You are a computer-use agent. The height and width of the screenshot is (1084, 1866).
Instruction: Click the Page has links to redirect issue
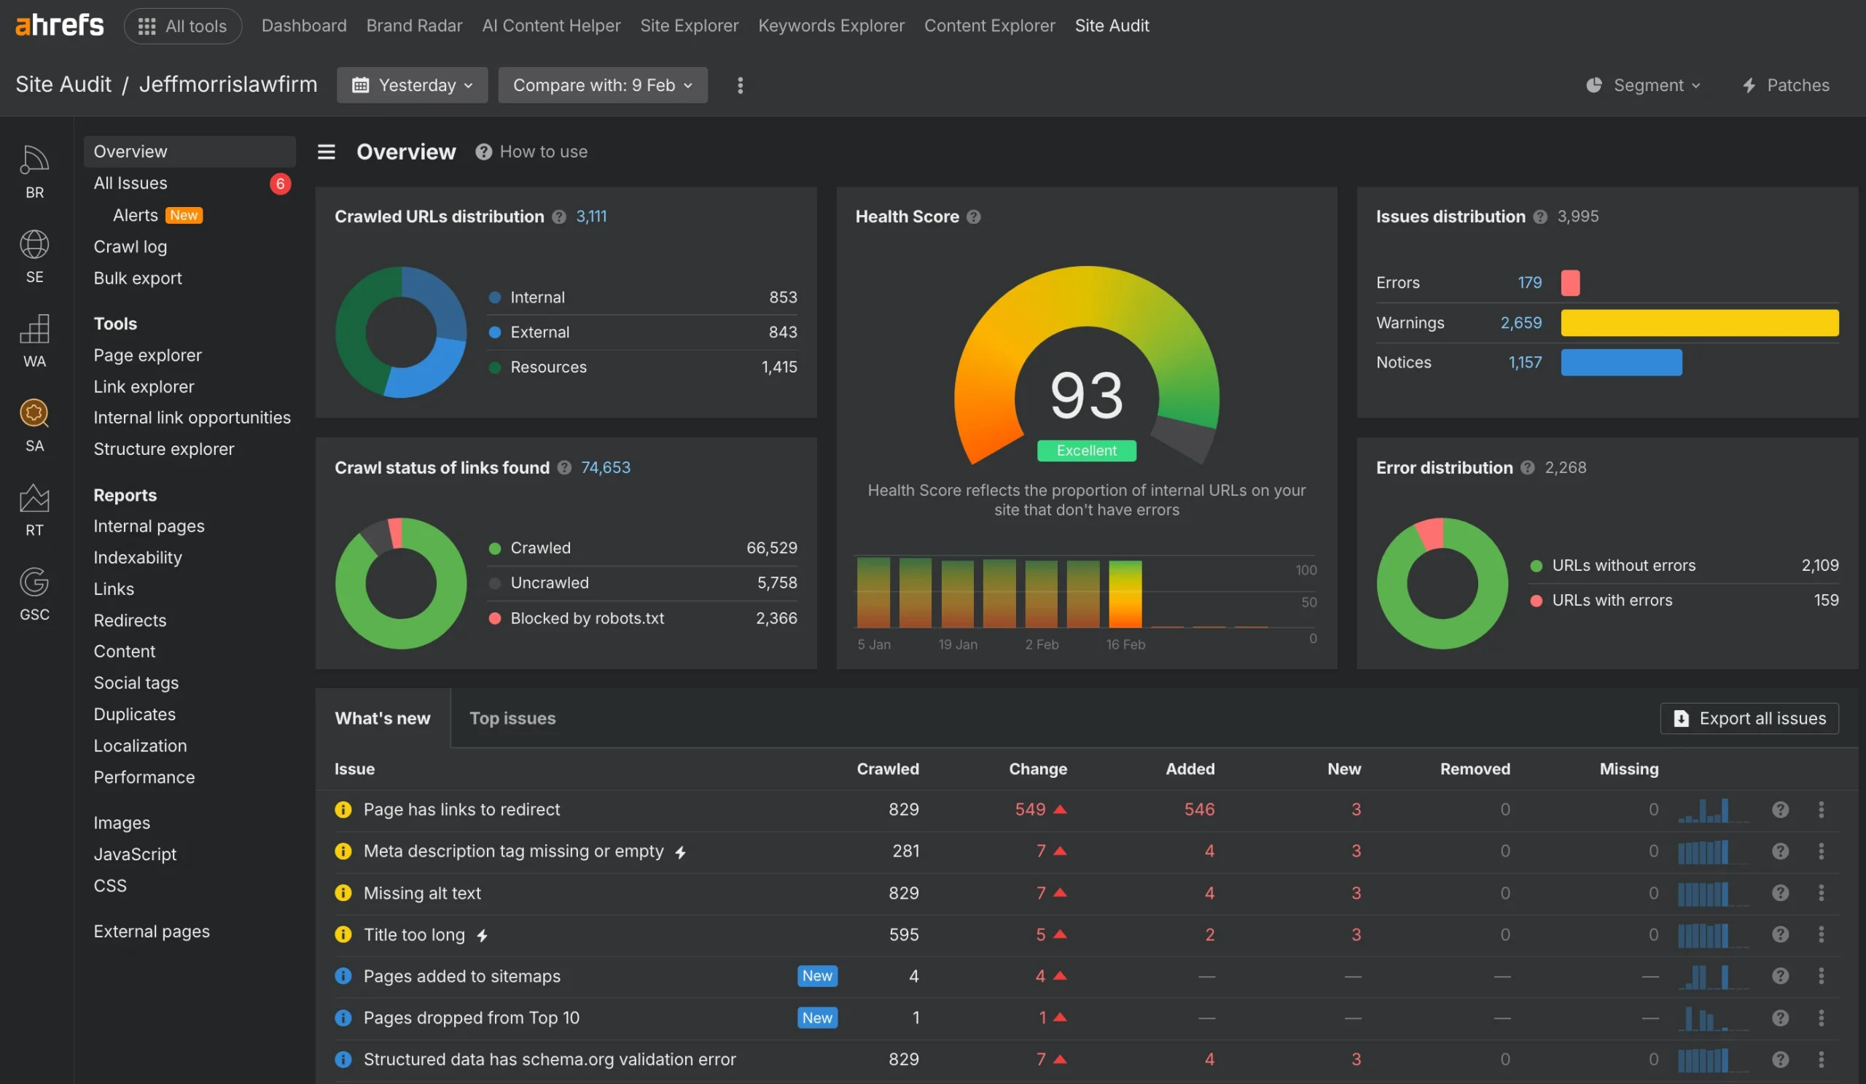(461, 809)
